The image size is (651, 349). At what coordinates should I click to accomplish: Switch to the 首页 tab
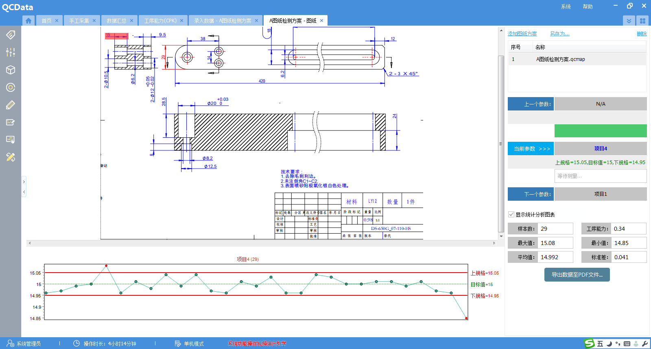click(x=46, y=21)
